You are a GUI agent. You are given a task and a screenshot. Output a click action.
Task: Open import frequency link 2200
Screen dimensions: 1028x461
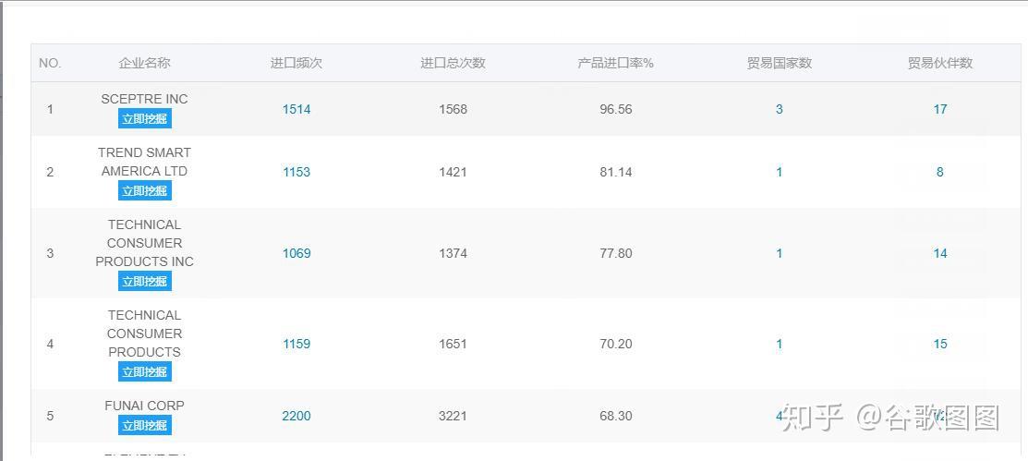(296, 416)
